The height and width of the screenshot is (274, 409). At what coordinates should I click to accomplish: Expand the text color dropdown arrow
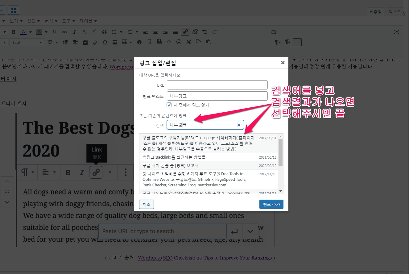coord(30,32)
